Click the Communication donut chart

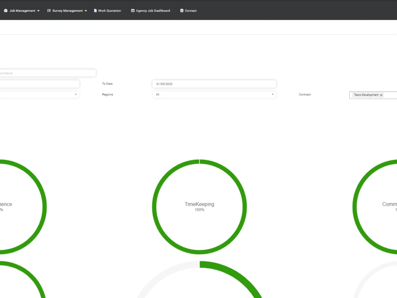388,207
